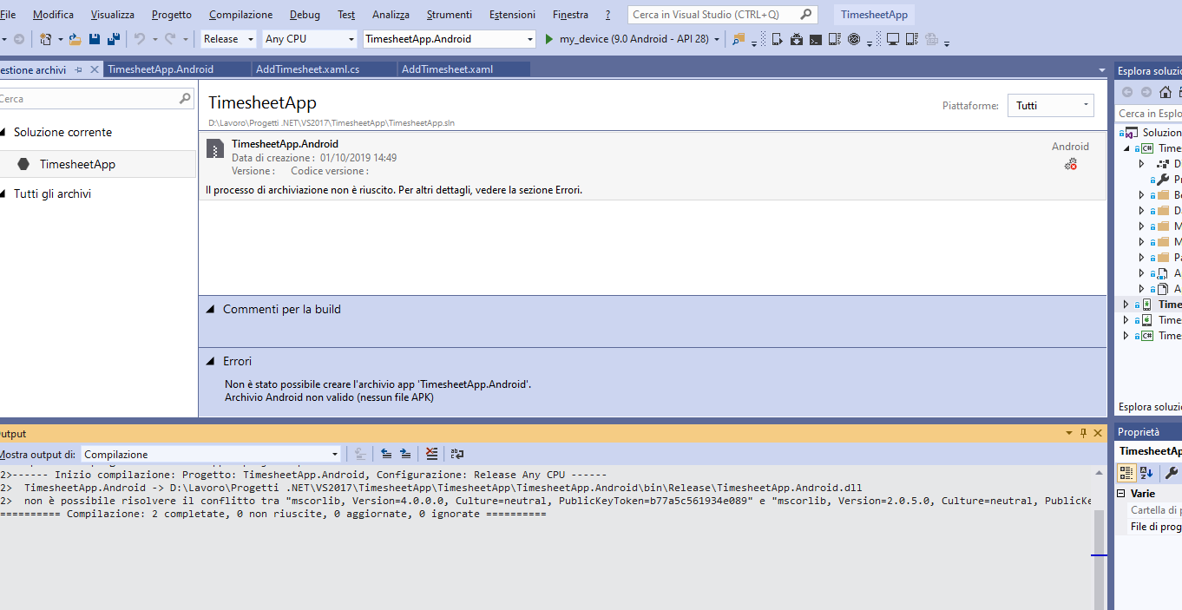Click the Quick Launch search magnifier
The image size is (1182, 610).
(x=806, y=15)
